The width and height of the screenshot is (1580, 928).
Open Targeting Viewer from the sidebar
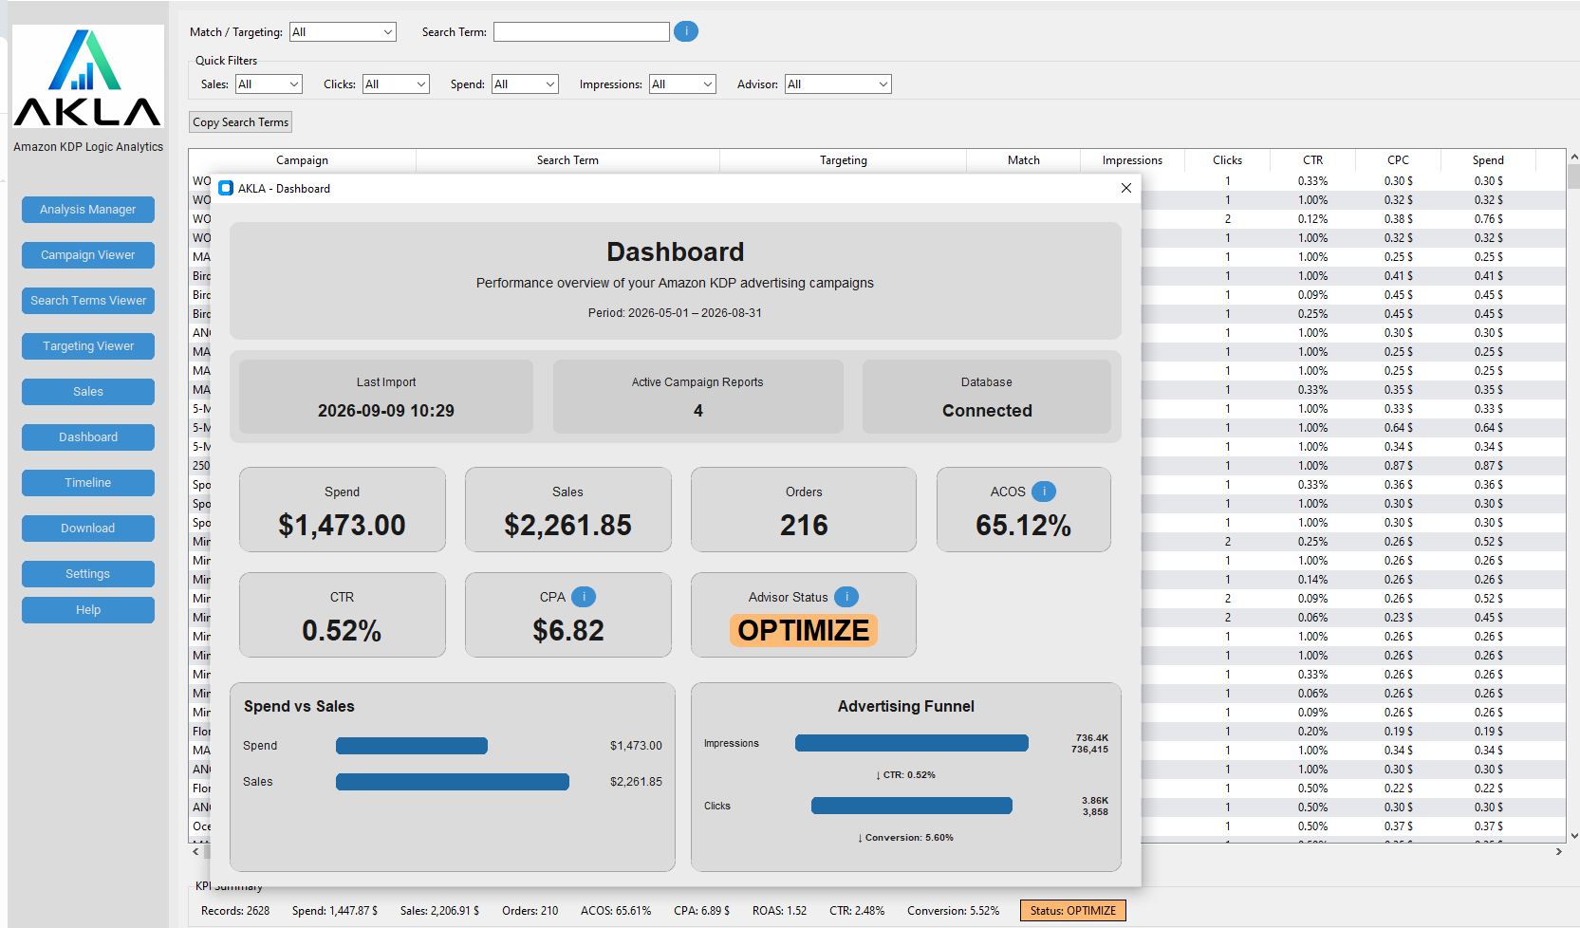tap(88, 346)
